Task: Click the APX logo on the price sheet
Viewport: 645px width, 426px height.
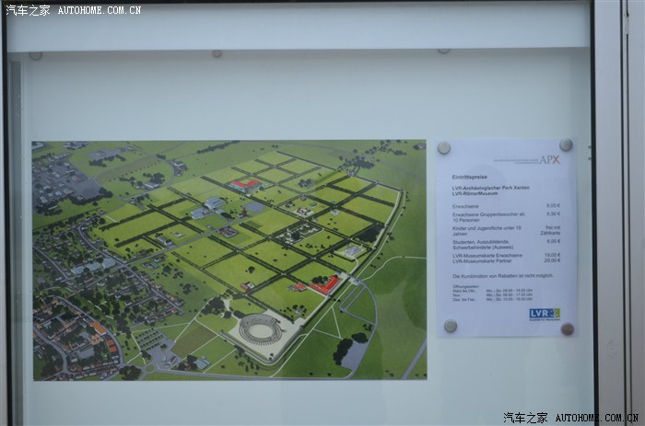Action: [x=549, y=158]
